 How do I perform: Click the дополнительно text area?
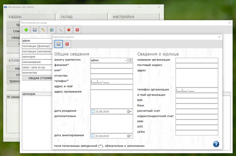click(x=112, y=124)
